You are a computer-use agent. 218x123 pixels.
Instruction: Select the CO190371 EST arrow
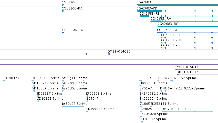tap(4, 81)
